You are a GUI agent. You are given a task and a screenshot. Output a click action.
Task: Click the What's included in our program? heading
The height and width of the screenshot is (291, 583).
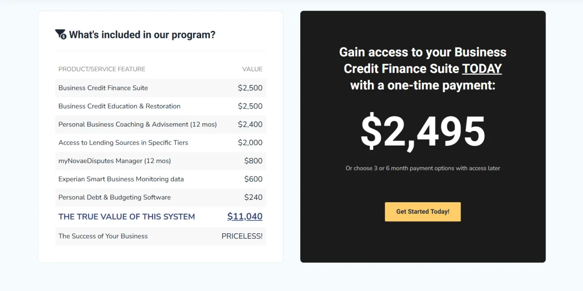tap(142, 35)
